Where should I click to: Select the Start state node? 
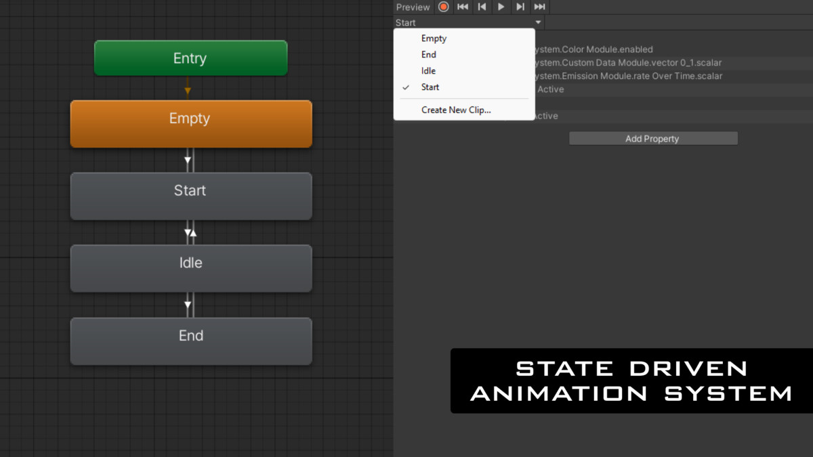(x=191, y=196)
